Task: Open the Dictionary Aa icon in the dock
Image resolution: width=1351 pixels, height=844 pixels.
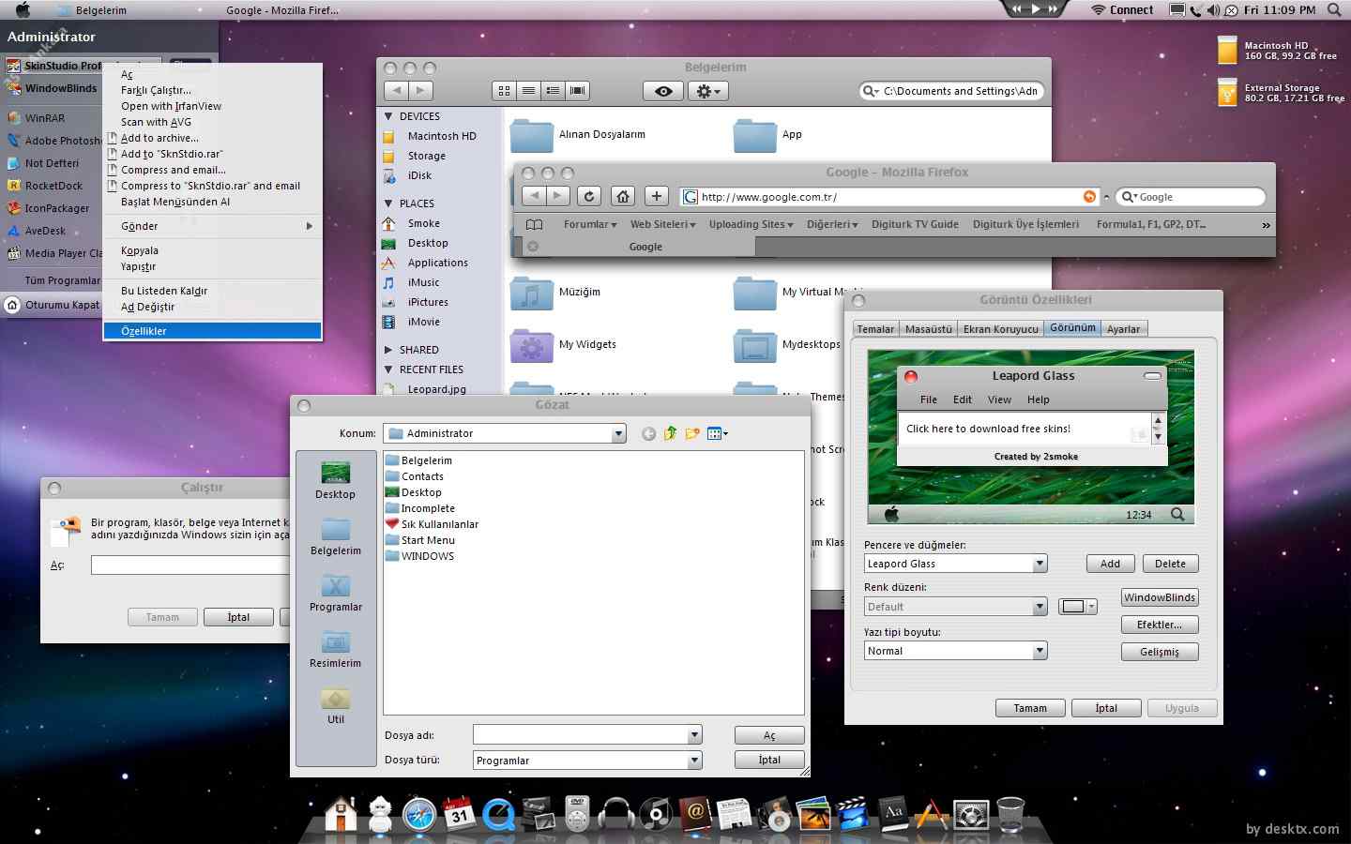Action: (892, 813)
